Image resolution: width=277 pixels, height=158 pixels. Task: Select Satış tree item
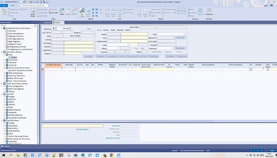click(10, 54)
